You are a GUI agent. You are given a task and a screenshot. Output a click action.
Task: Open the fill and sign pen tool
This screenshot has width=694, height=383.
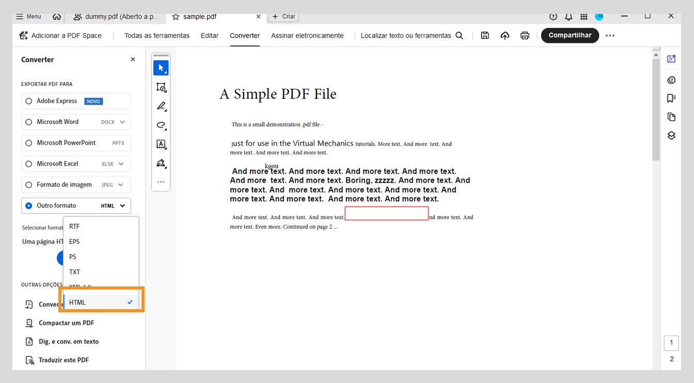click(161, 163)
